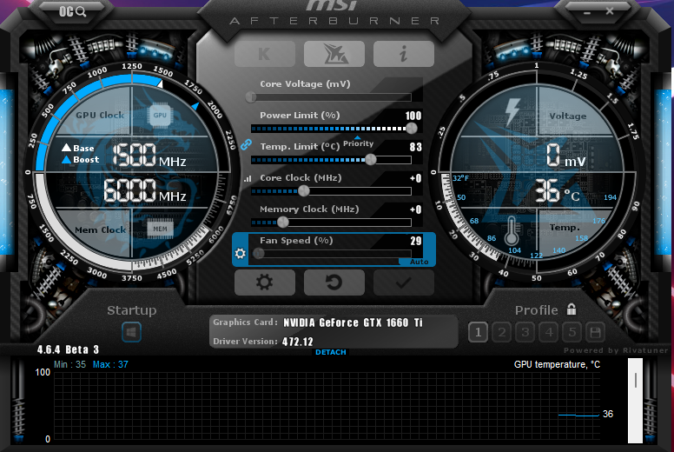Click the 0 mV voltage readout
This screenshot has width=674, height=452.
click(x=565, y=156)
